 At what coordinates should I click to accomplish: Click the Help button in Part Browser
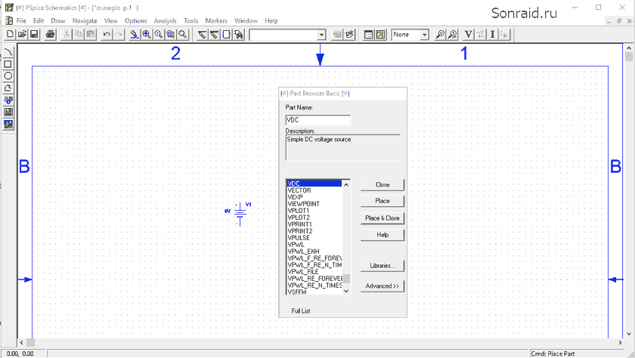[x=383, y=235]
